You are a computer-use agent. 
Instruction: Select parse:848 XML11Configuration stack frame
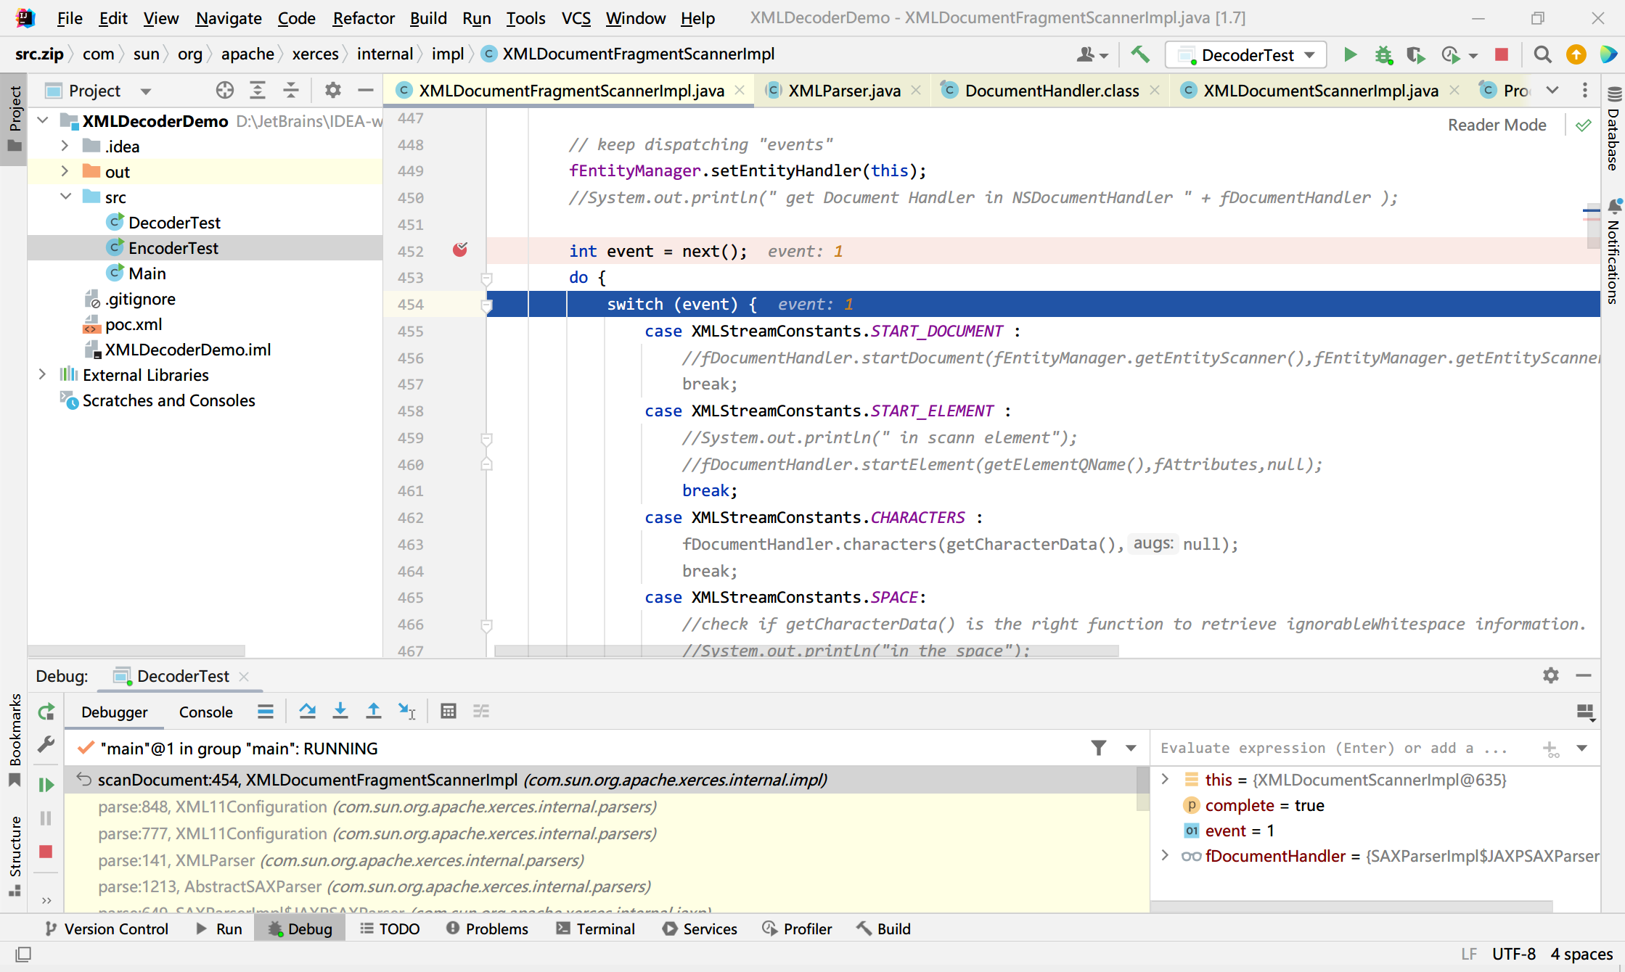point(606,807)
